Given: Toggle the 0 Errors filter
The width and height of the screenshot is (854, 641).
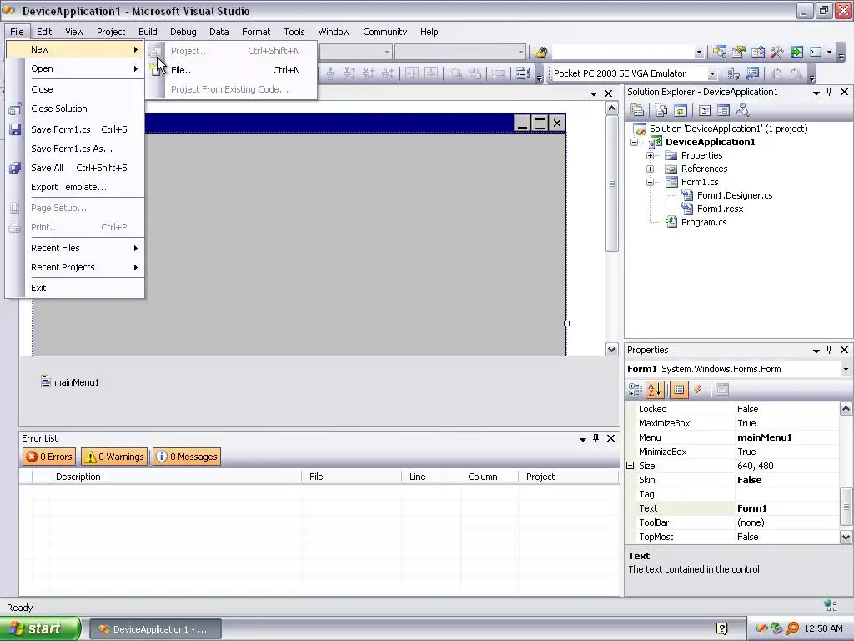Looking at the screenshot, I should (x=50, y=457).
